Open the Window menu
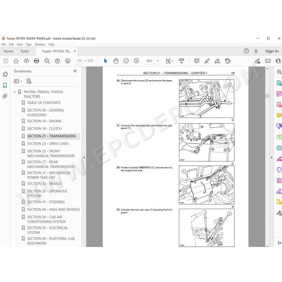Viewport: 282px width, 282px height. [x=40, y=44]
